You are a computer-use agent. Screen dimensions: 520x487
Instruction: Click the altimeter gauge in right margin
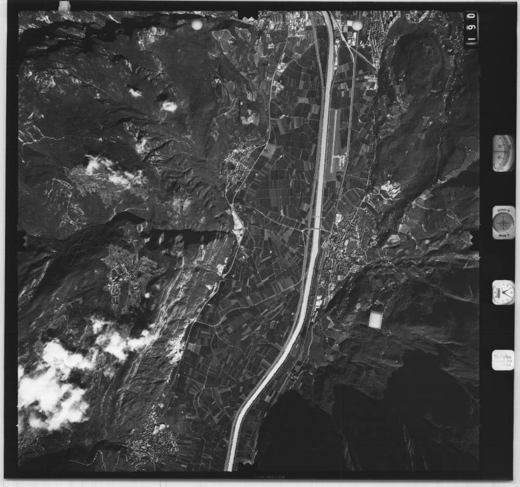tap(503, 153)
